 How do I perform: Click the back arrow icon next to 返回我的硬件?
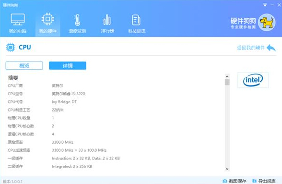point(271,48)
